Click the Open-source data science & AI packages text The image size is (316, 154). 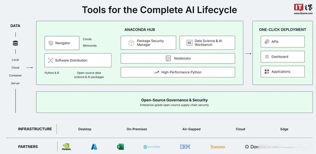(89, 75)
